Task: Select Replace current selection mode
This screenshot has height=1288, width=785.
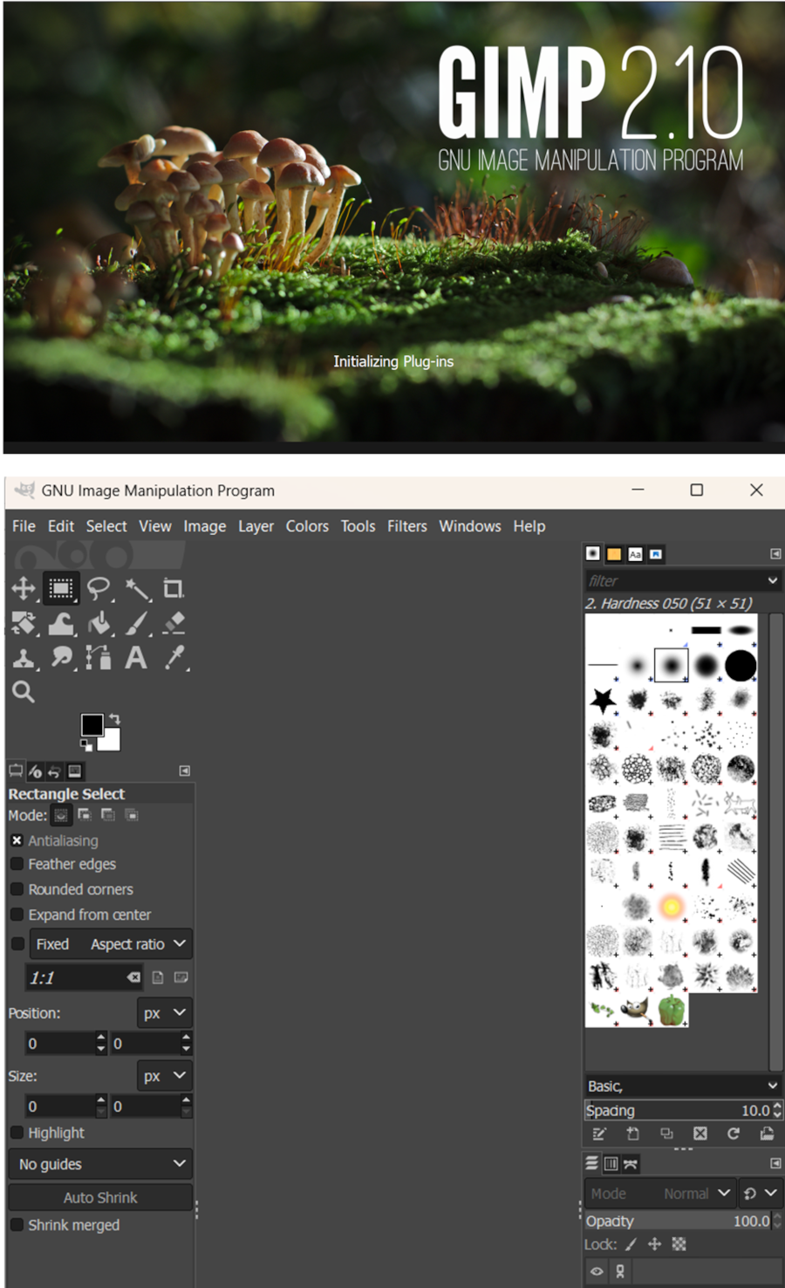Action: pyautogui.click(x=61, y=815)
